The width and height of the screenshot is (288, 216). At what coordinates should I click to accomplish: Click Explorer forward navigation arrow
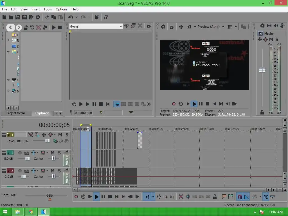19,28
